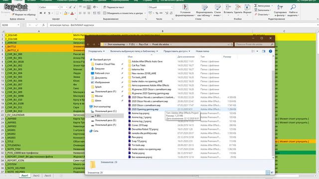The image size is (319, 179).
Task: Click Ray-Out breadcrumb in the address bar
Action: pyautogui.click(x=144, y=44)
